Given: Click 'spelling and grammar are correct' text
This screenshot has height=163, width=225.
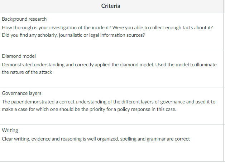Looking at the screenshot, I should tap(155, 139).
